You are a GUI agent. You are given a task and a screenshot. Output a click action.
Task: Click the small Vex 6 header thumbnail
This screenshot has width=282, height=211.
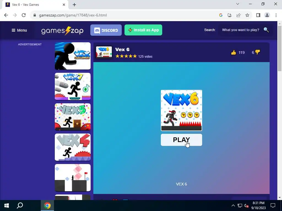[104, 52]
